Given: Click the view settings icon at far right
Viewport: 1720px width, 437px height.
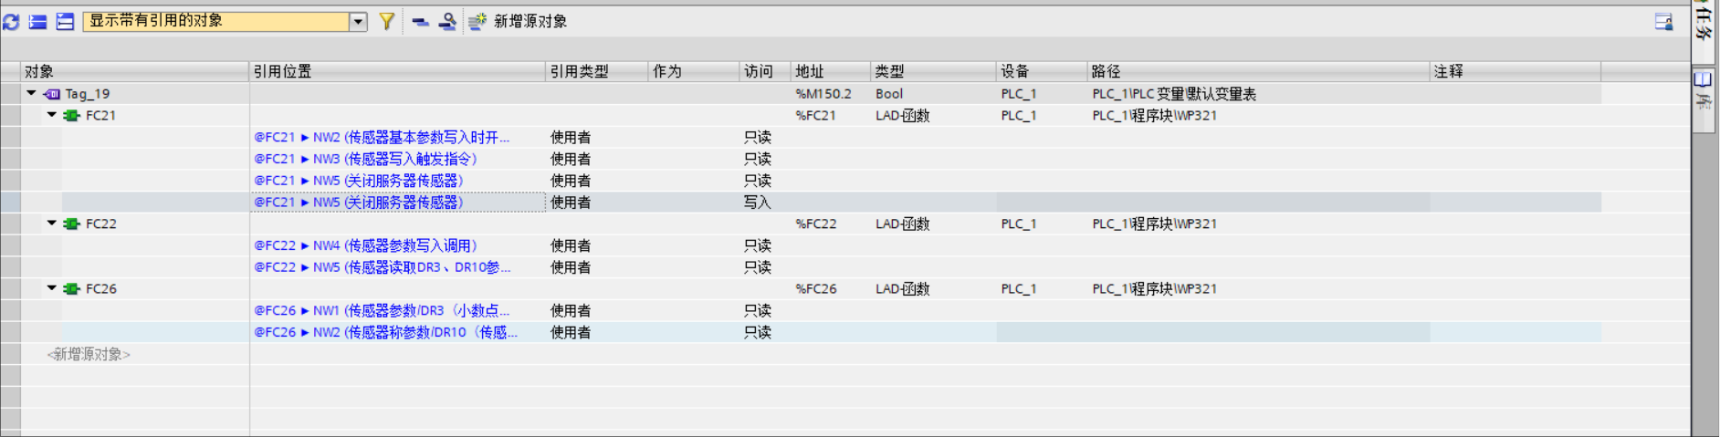Looking at the screenshot, I should 1663,21.
